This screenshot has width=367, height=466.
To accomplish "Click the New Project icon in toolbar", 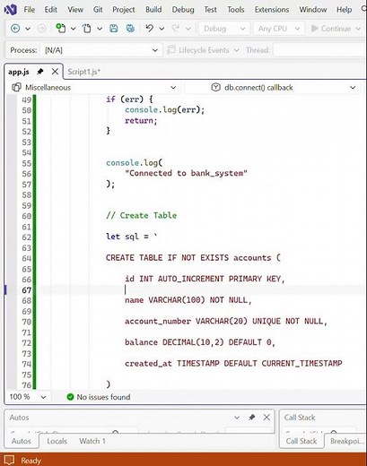I will click(61, 29).
